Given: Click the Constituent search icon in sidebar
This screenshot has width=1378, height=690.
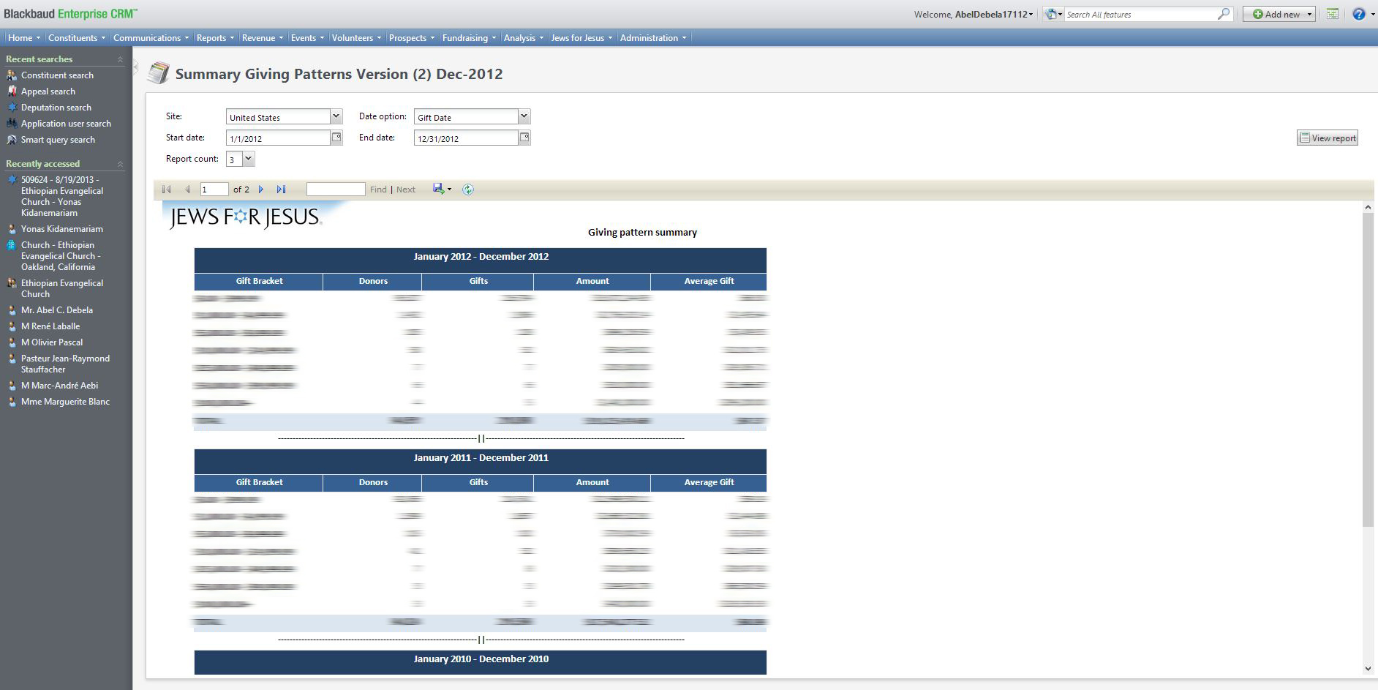Looking at the screenshot, I should (12, 75).
